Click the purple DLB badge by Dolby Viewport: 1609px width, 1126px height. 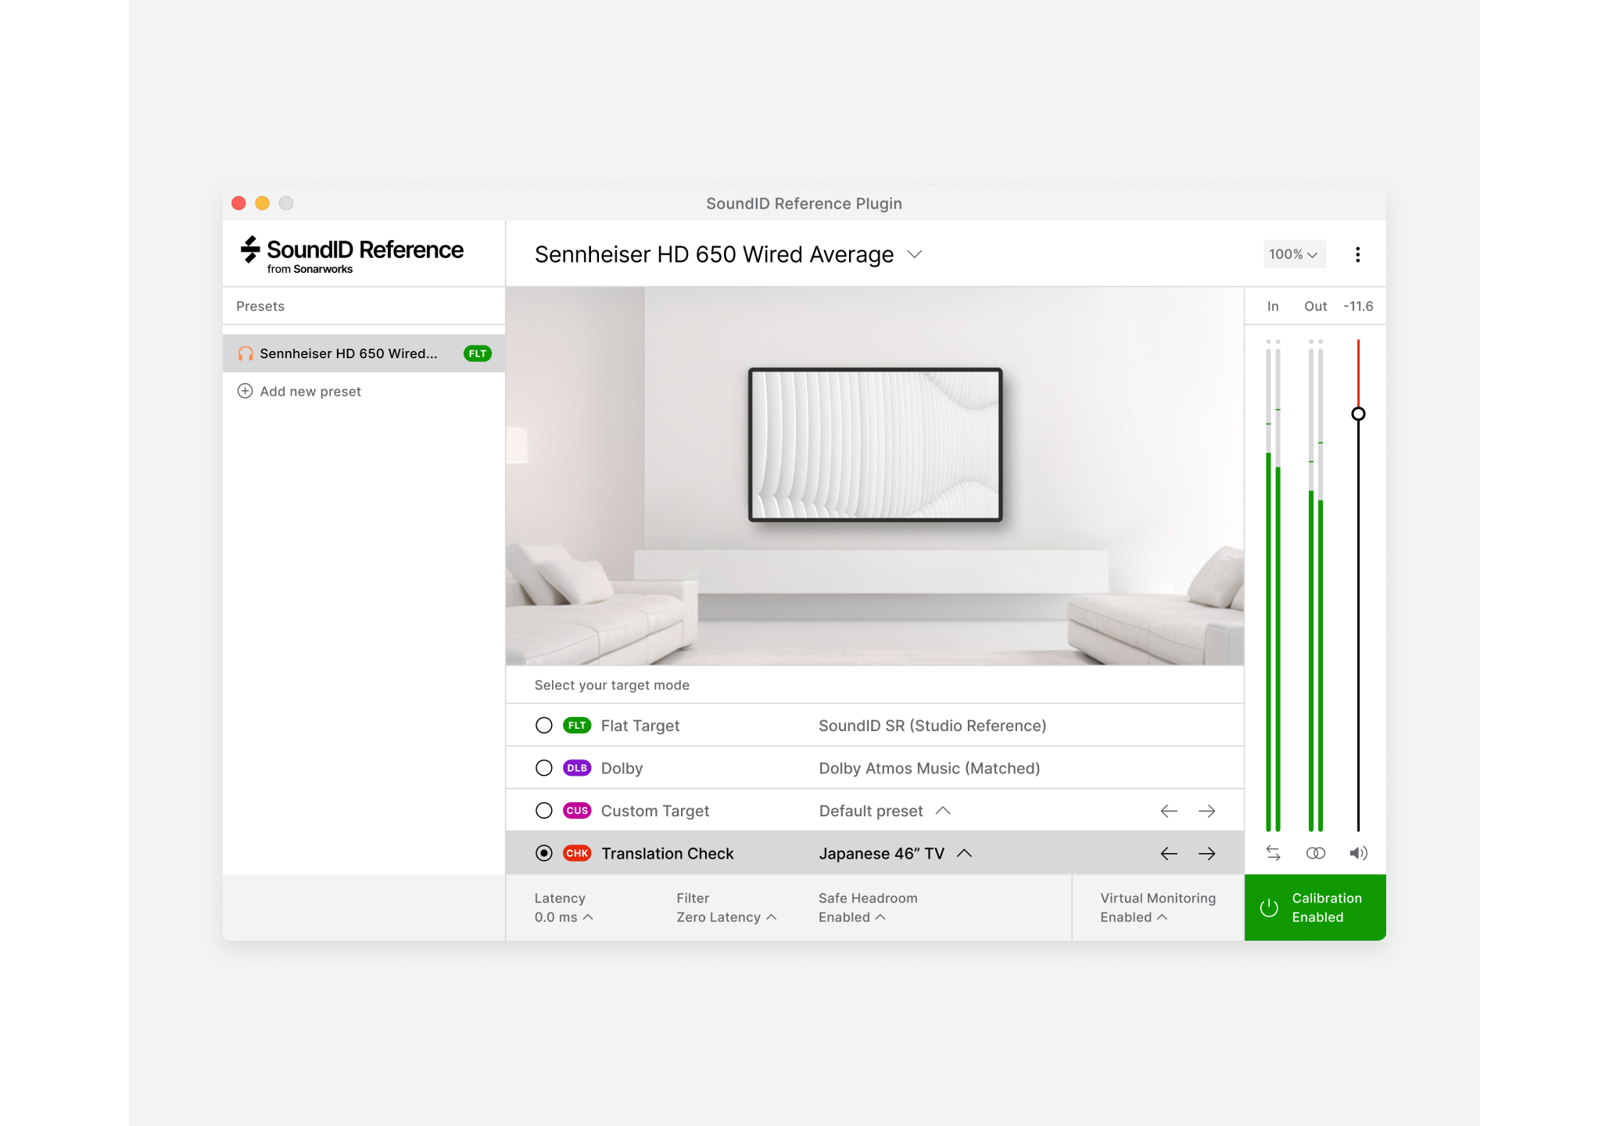coord(577,768)
